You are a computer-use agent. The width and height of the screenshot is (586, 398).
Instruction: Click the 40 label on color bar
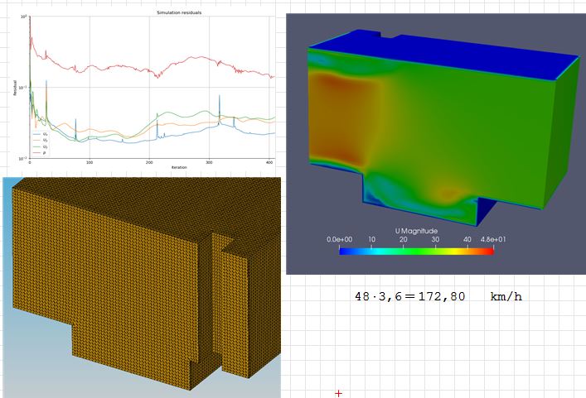467,239
